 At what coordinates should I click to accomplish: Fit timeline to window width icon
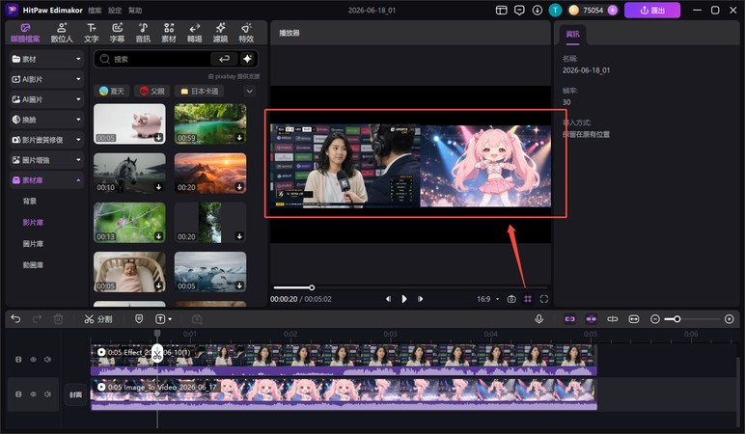pyautogui.click(x=634, y=319)
